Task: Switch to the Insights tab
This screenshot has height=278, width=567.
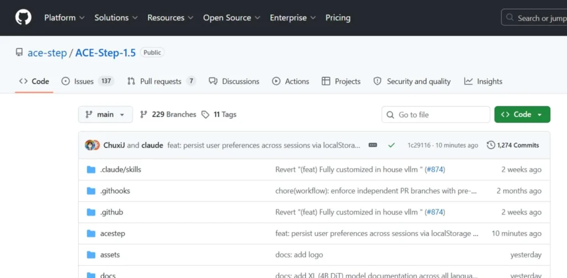Action: click(483, 81)
